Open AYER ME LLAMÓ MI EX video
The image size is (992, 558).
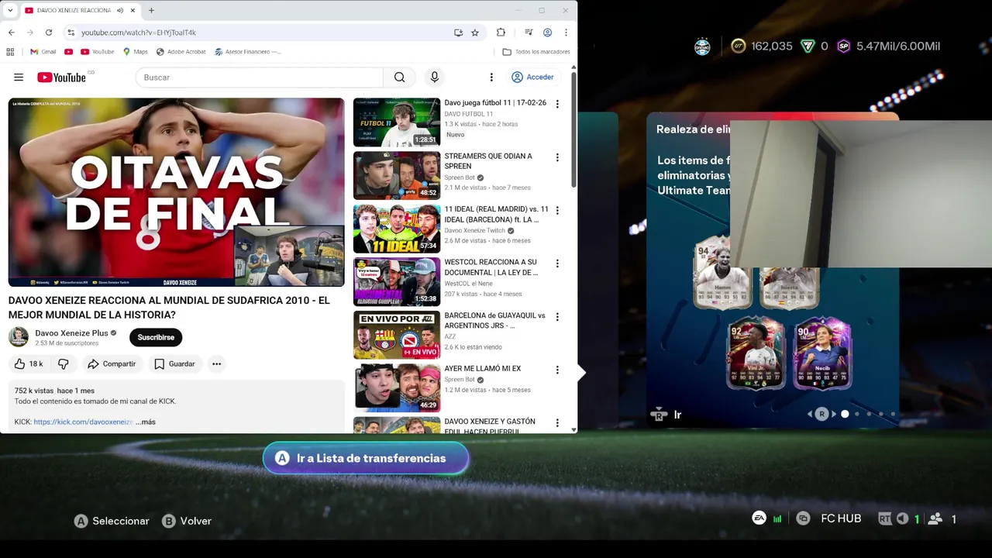pyautogui.click(x=397, y=387)
